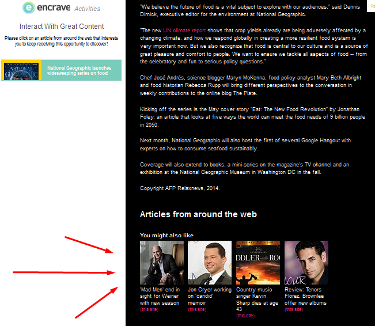The image size is (375, 326).
Task: Click the tenor Florez album thumbnail
Action: coord(306,263)
